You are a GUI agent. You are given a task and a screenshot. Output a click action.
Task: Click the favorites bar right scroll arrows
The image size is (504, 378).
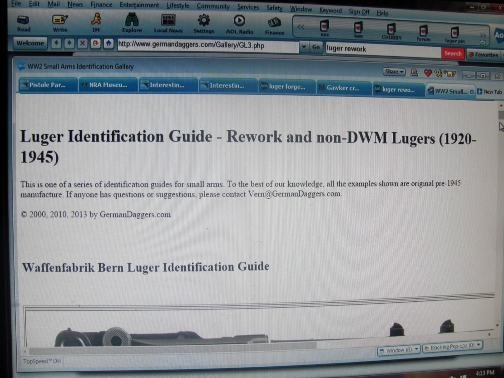pyautogui.click(x=483, y=36)
